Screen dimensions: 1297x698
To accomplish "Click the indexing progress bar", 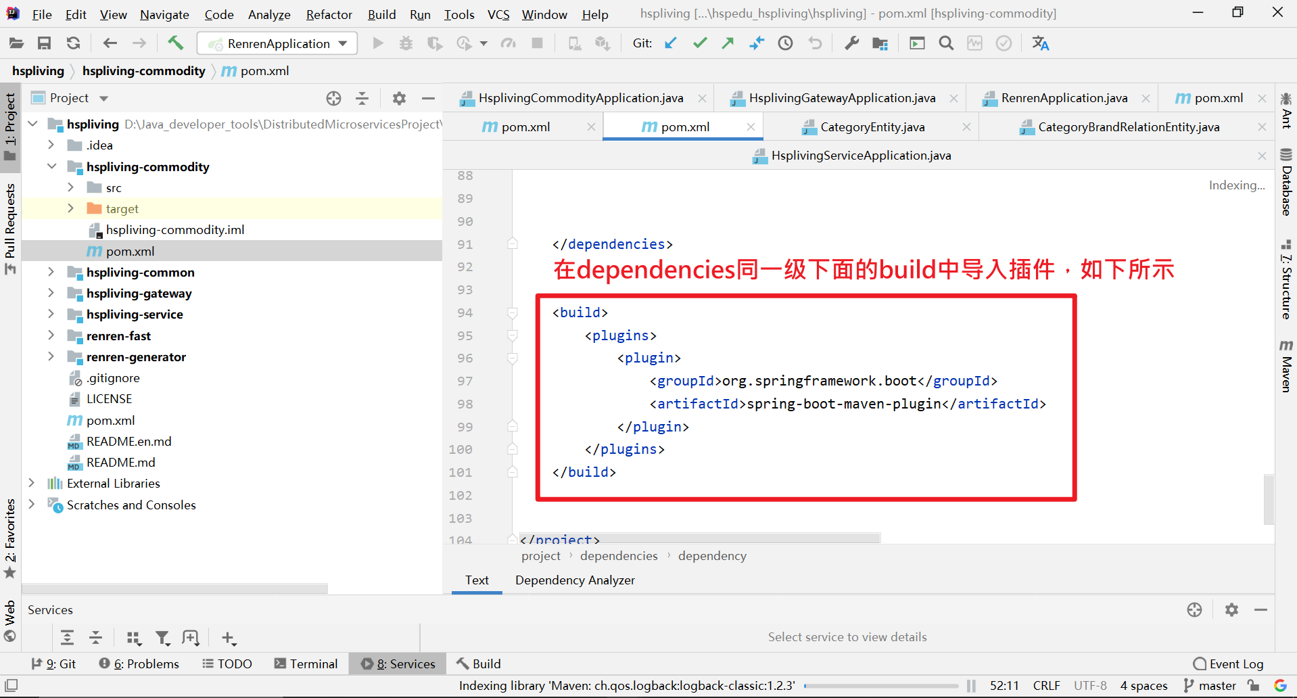I will pyautogui.click(x=880, y=686).
